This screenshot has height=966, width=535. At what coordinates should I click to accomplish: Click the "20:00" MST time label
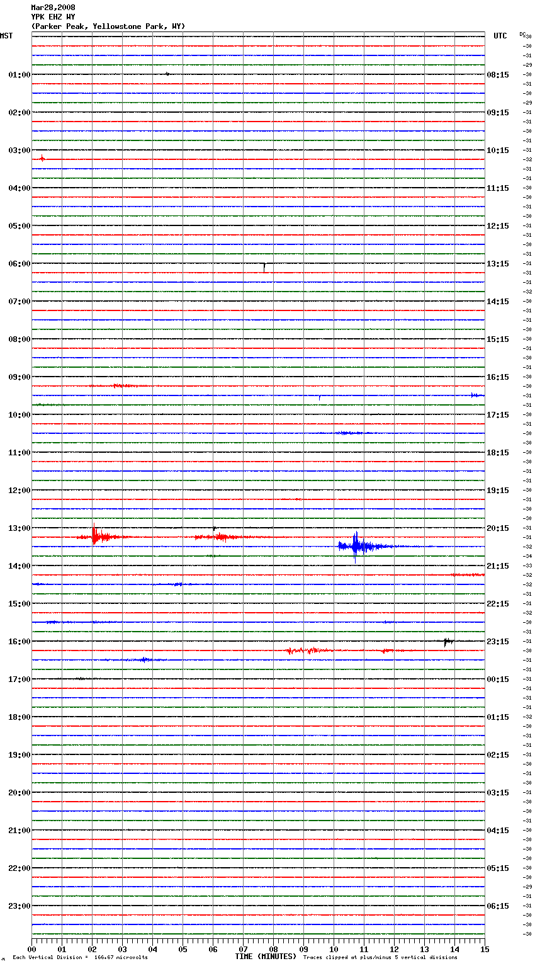coord(20,793)
